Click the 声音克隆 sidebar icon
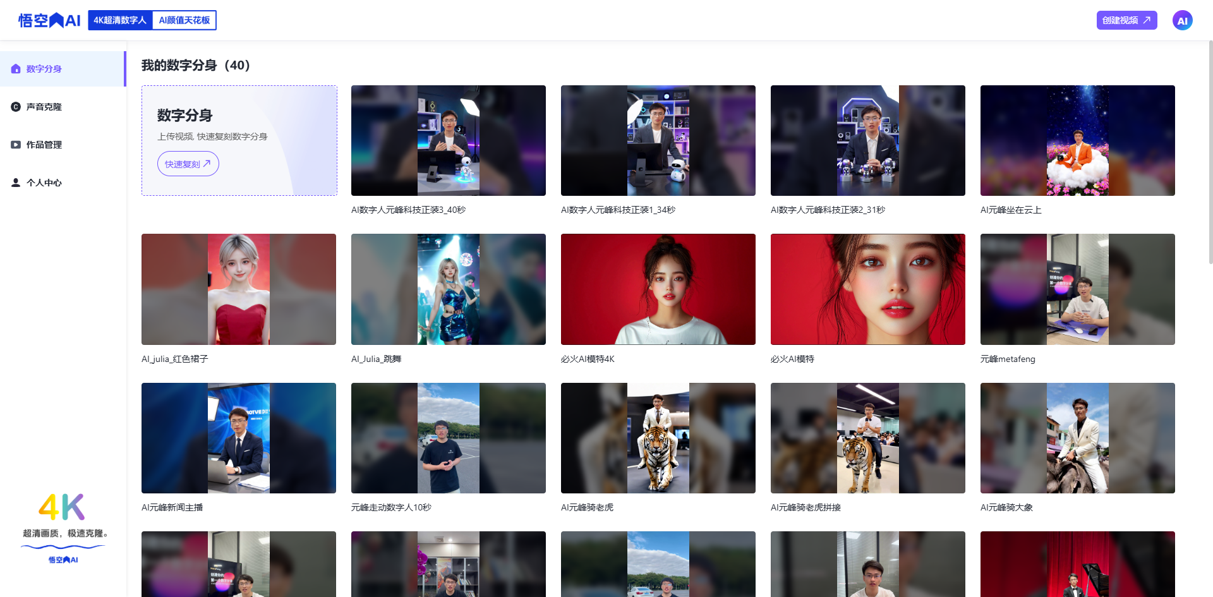Screen dimensions: 1213x597 [x=16, y=107]
